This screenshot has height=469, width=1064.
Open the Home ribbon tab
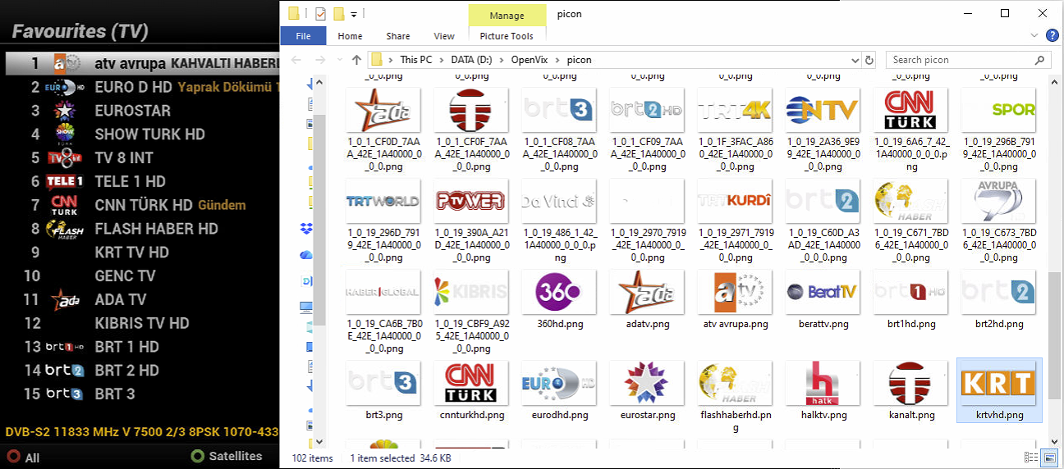350,36
